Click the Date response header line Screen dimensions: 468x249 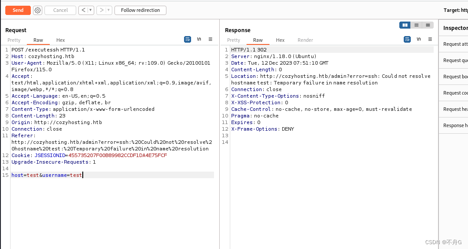(280, 63)
